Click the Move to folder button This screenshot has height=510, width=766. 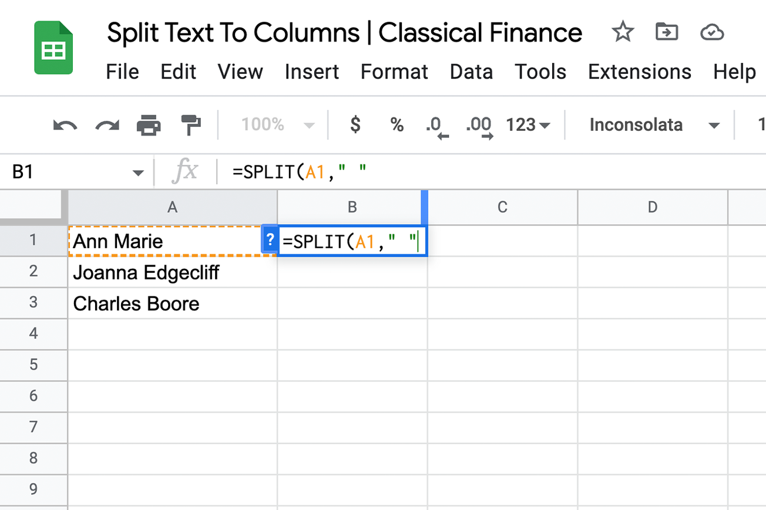point(667,32)
